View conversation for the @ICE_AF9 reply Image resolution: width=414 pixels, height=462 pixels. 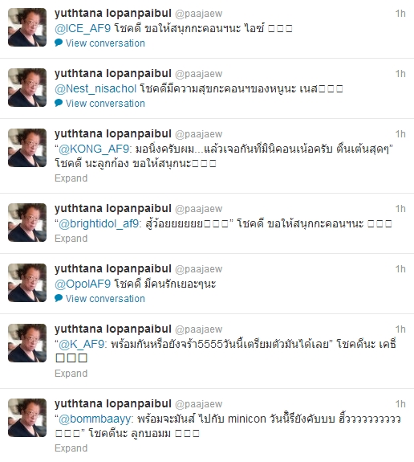pyautogui.click(x=105, y=43)
